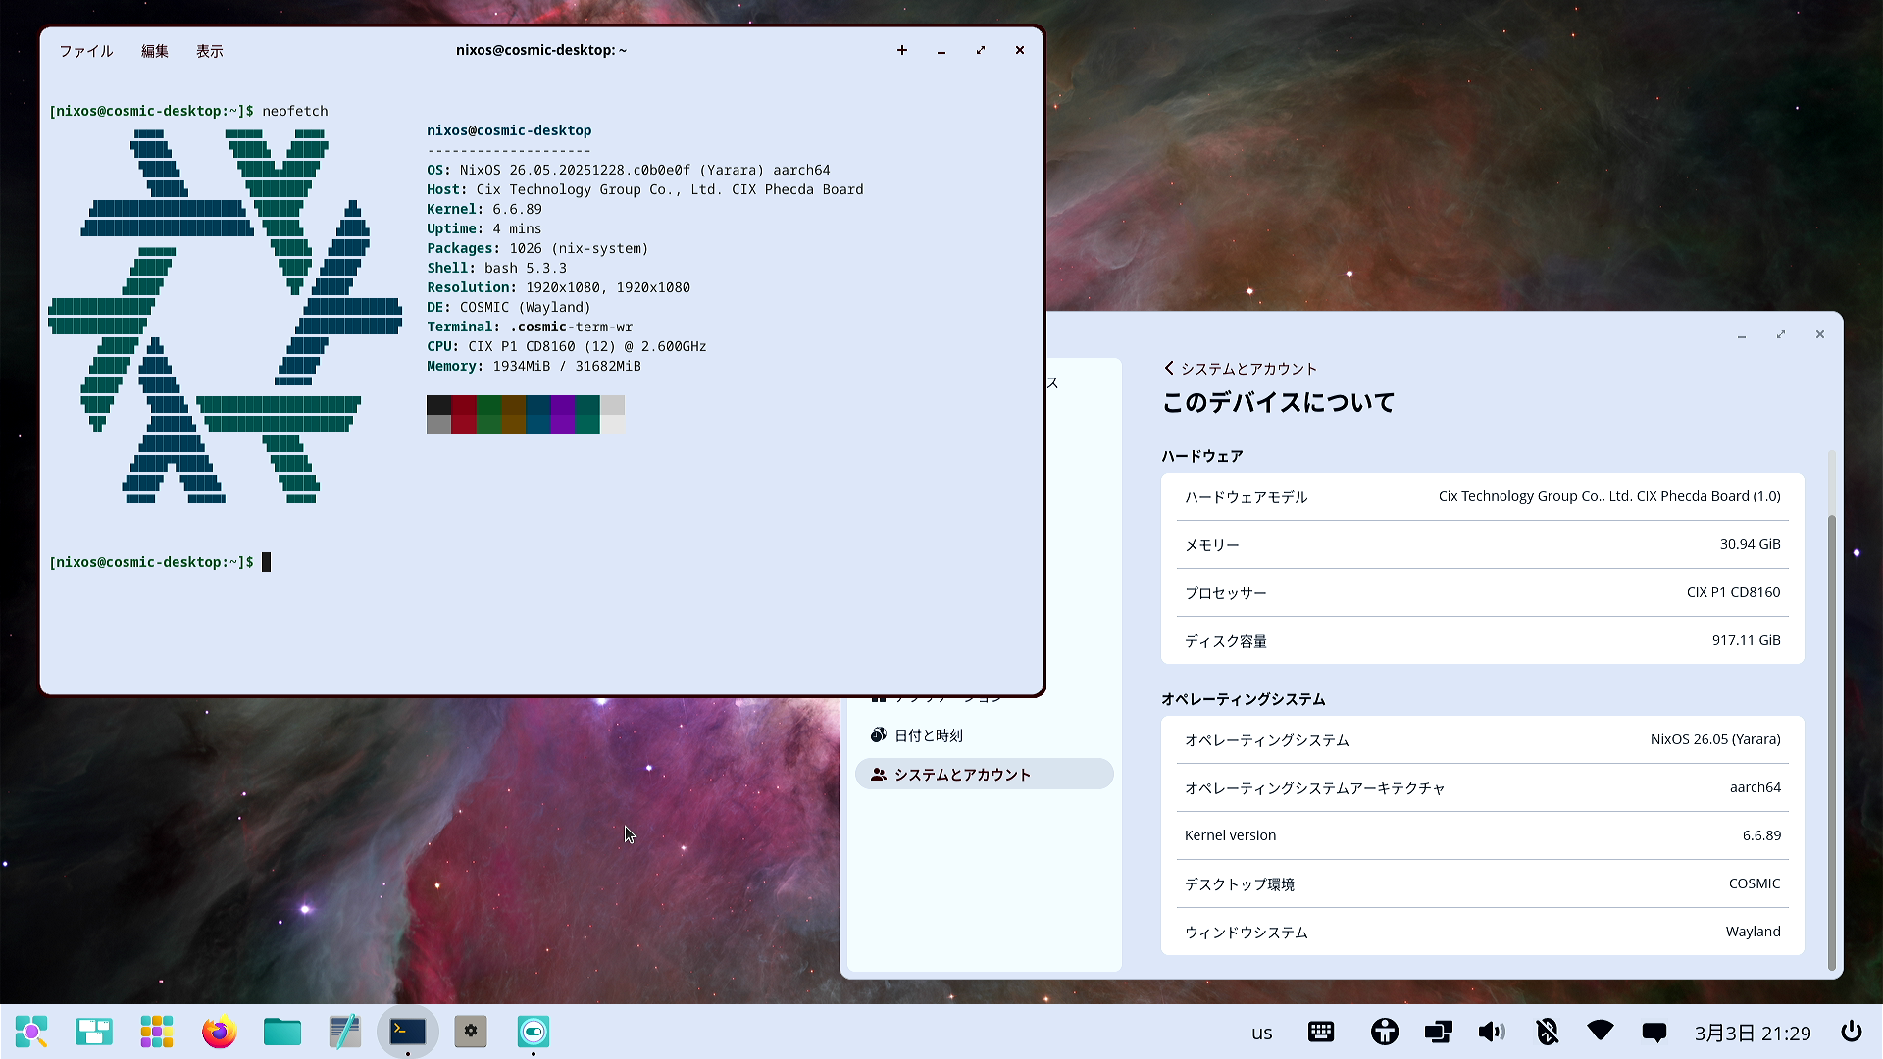
Task: Open the accessibility panel icon
Action: coord(1385,1032)
